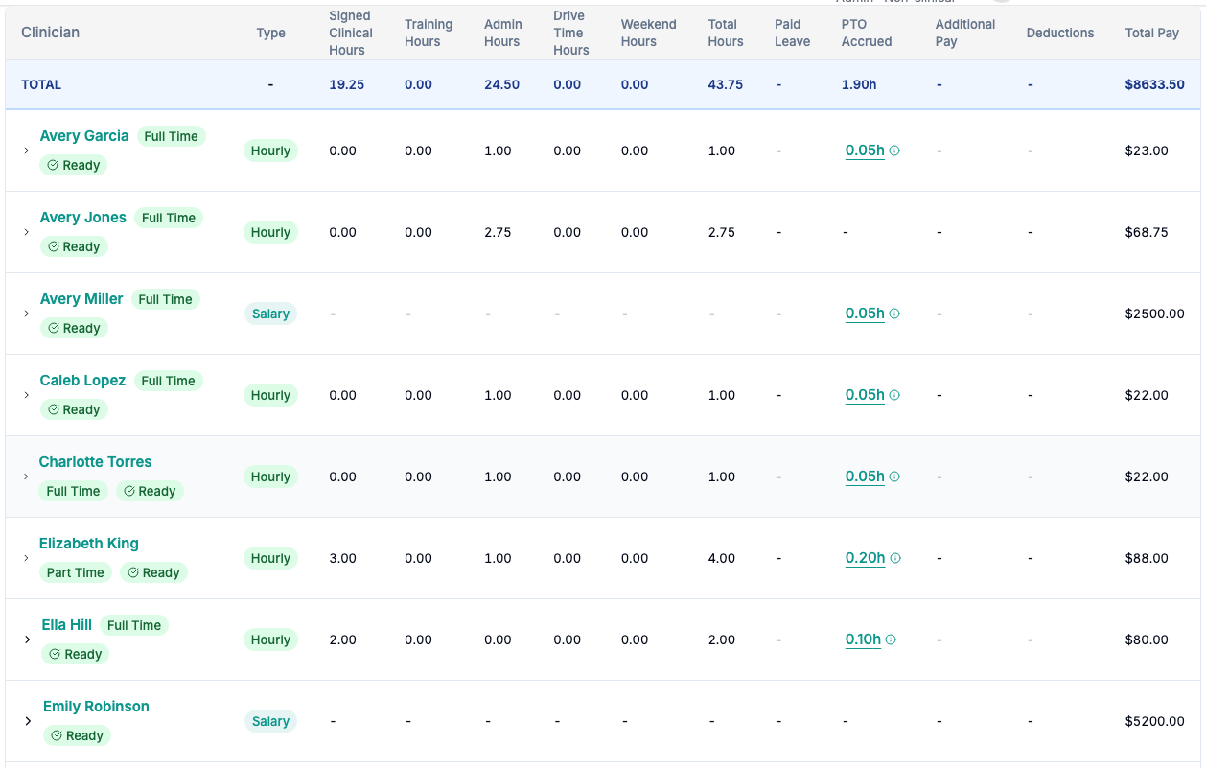The image size is (1206, 768).
Task: Click Ready status badge under Emily Robinson
Action: (x=77, y=735)
